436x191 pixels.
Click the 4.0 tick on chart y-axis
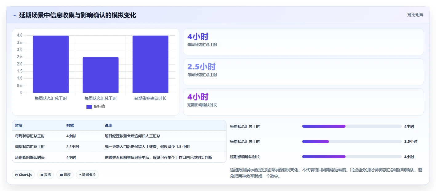(20, 35)
